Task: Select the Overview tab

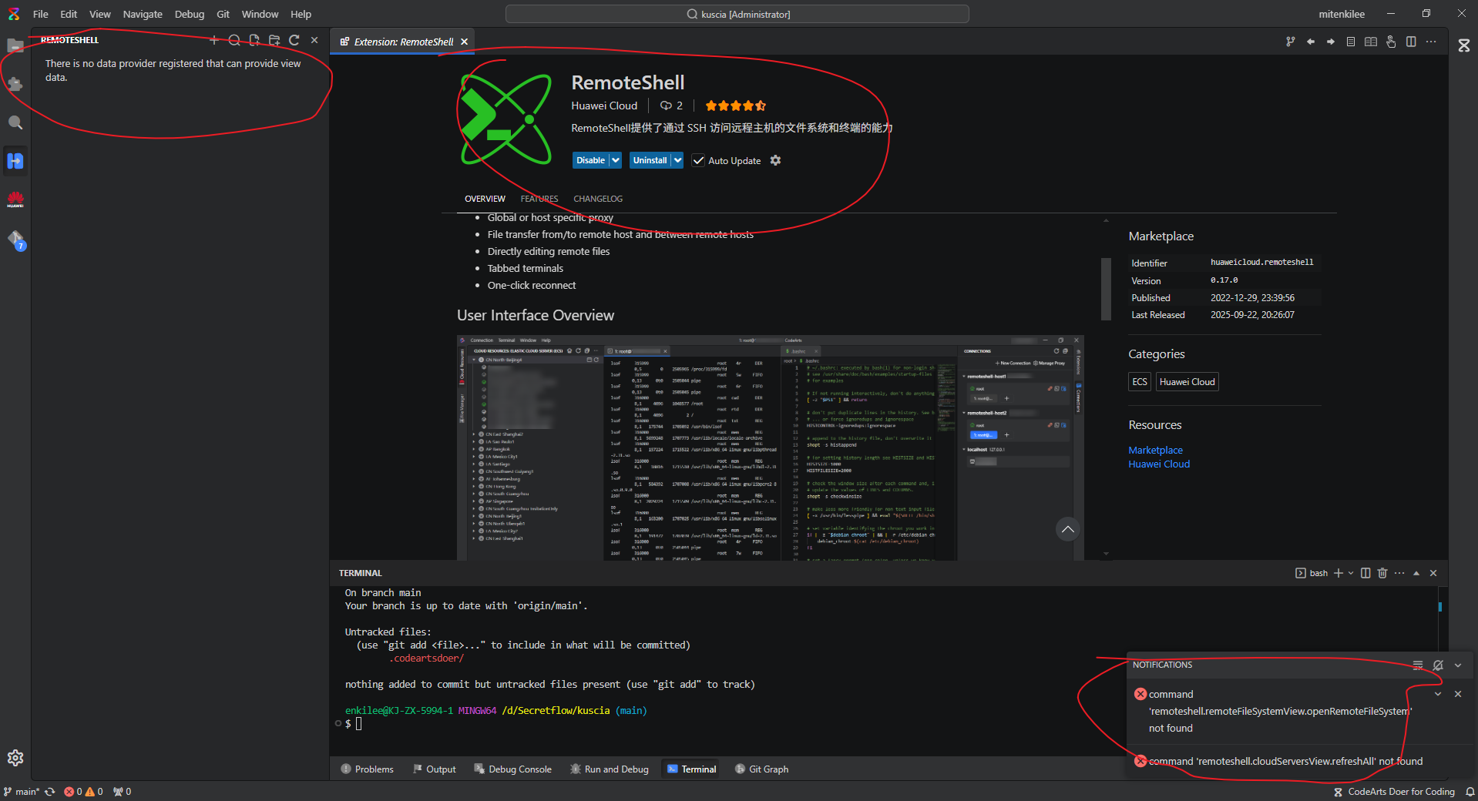Action: 485,199
